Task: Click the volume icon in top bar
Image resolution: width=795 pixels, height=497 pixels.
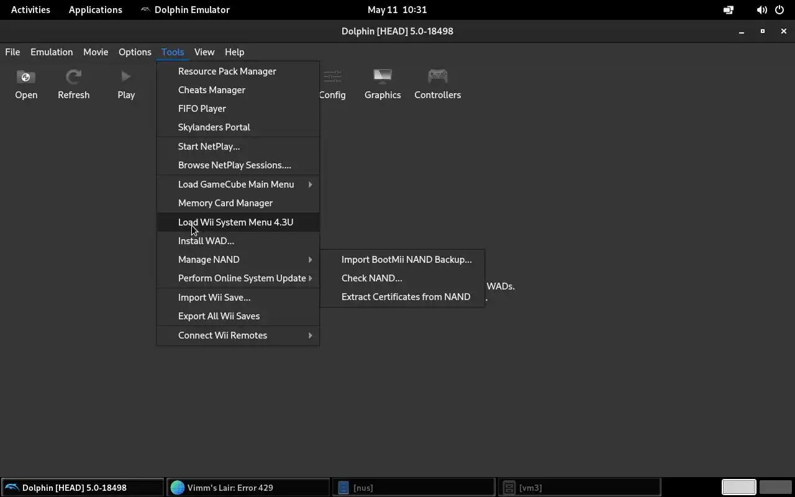Action: coord(761,10)
